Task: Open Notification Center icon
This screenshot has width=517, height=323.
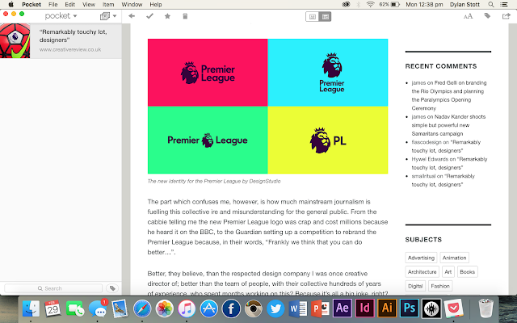Action: click(504, 4)
